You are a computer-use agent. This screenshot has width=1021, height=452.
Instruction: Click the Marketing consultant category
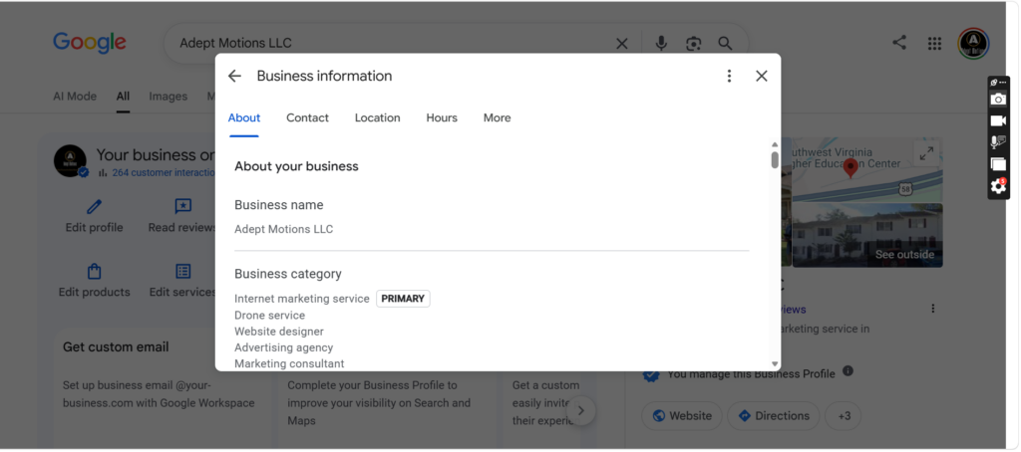[289, 363]
